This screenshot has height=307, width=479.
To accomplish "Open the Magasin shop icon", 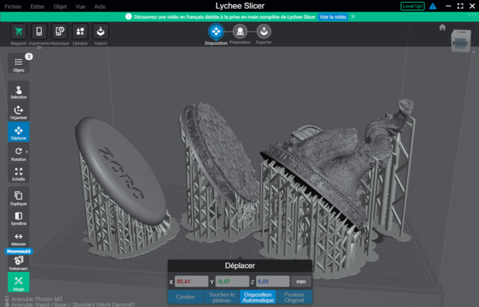I will tap(18, 32).
